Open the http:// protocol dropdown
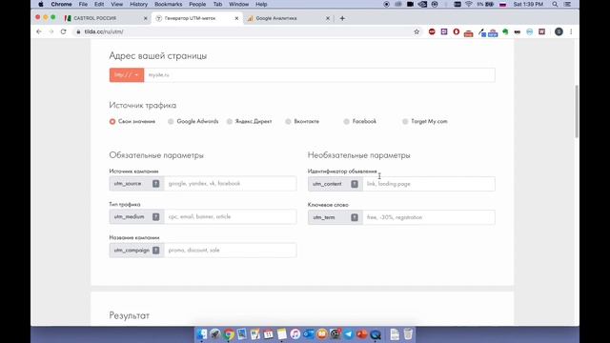This screenshot has height=343, width=610. (x=127, y=75)
